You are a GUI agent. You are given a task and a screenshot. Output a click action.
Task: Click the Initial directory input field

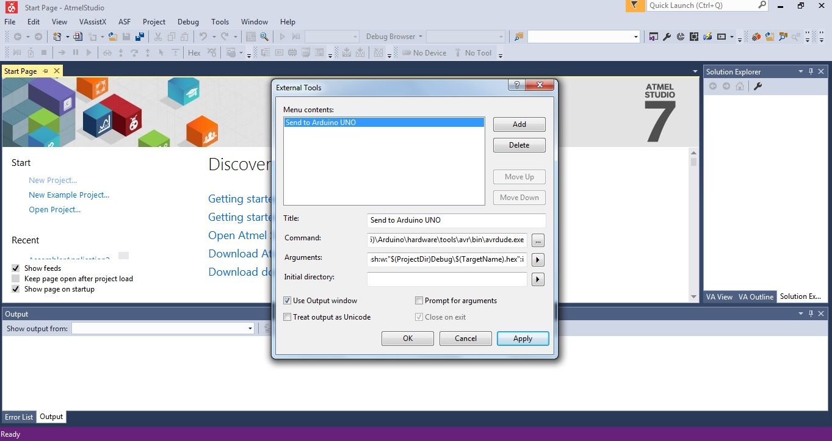click(447, 279)
